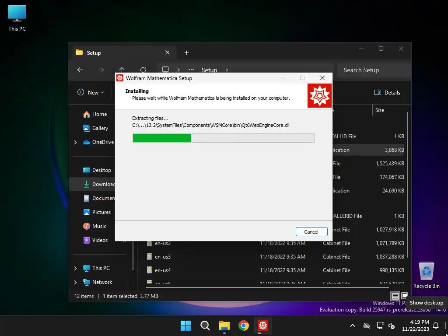Click the OneDrive cloud tray icon

[x=367, y=325]
